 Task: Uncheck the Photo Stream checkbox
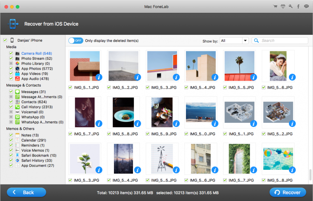click(x=11, y=58)
